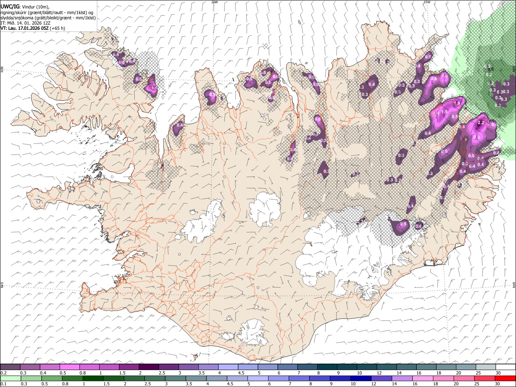
Task: Select the bright pink 0.5 snow scale swatch
Action: click(69, 367)
